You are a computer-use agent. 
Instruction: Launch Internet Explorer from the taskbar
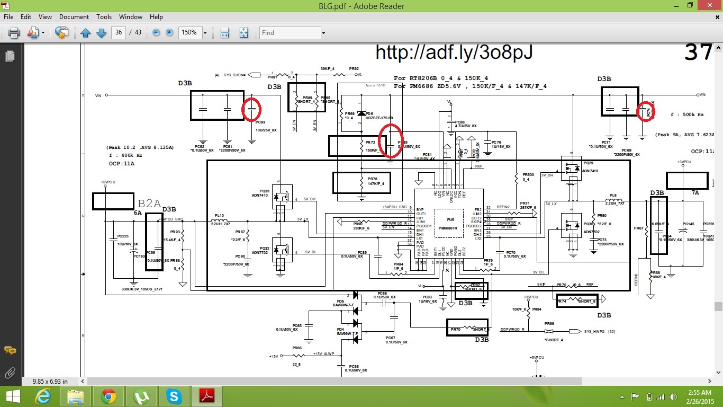43,396
